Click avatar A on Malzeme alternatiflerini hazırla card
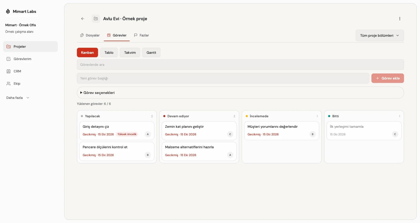420x223 pixels. 230,155
